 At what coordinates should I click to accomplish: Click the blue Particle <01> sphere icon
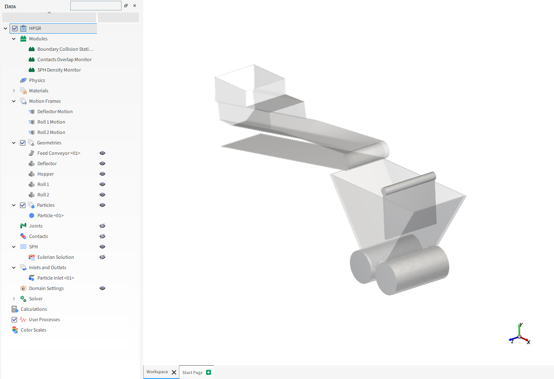32,216
